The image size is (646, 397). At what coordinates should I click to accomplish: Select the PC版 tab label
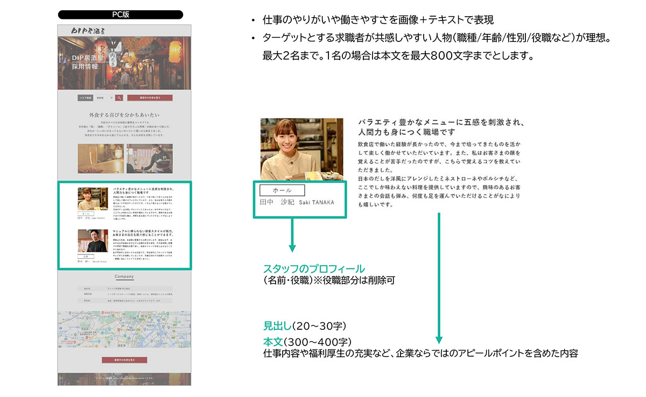(120, 15)
